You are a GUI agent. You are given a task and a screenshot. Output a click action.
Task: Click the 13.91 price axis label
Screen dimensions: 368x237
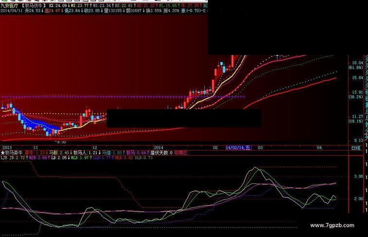[x=357, y=92]
